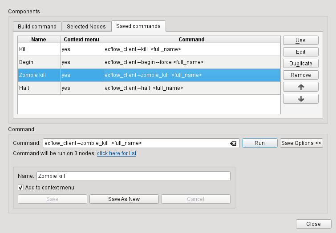Run the zombie kill command
This screenshot has width=336, height=233.
point(259,143)
